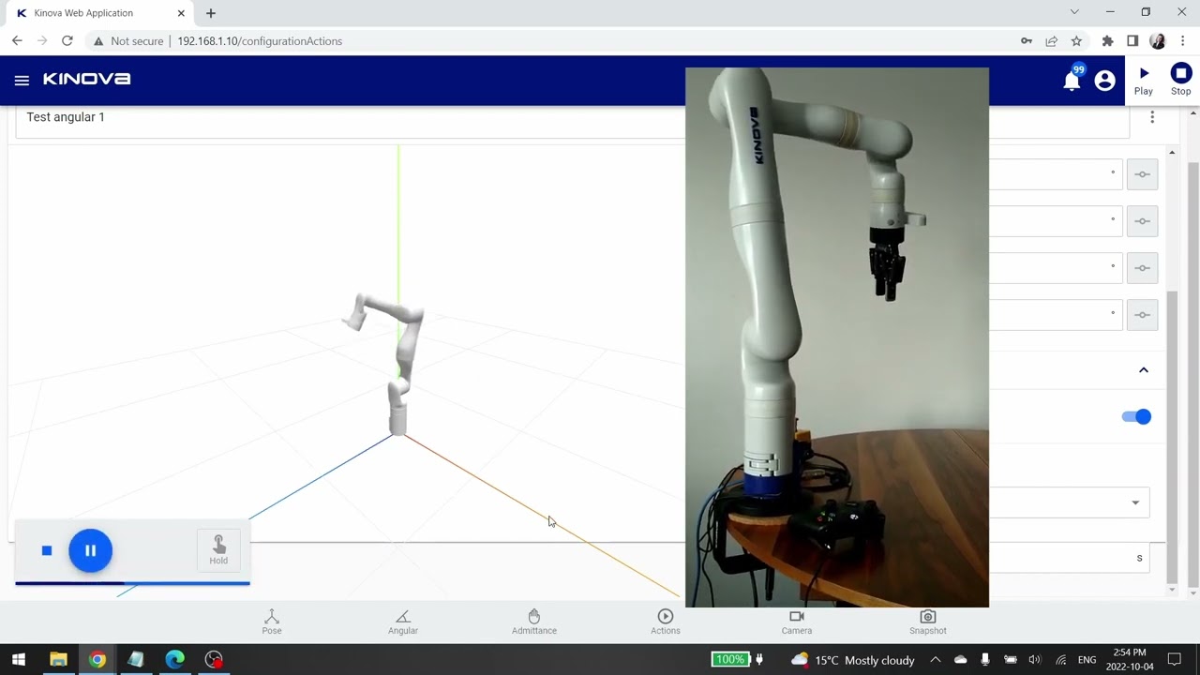Open the notifications bell
The width and height of the screenshot is (1200, 675).
coord(1072,81)
